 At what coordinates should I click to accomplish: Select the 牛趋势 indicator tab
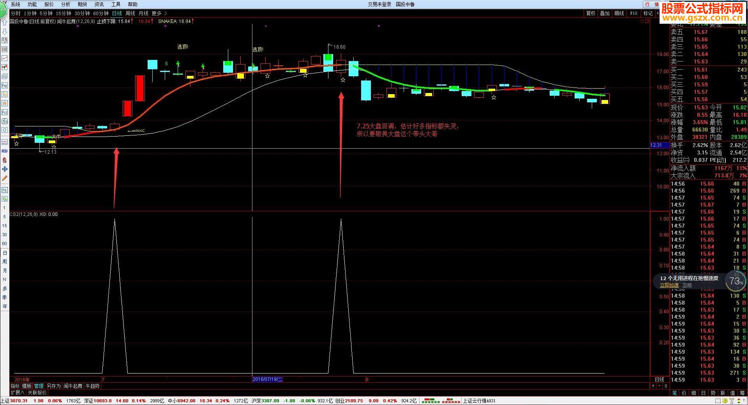[93, 386]
